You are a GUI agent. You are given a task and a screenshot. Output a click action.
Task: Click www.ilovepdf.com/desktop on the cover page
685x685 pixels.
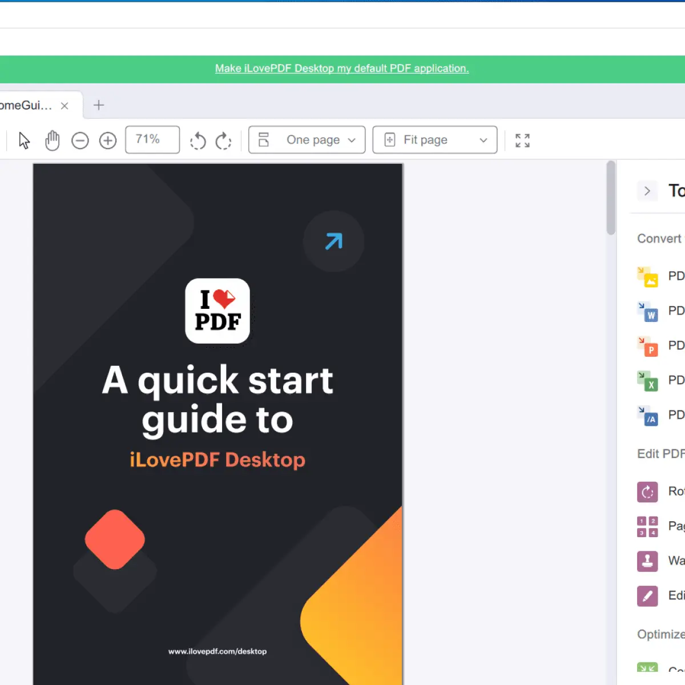coord(217,651)
